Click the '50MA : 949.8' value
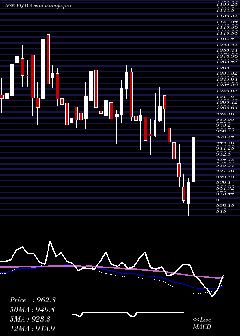 [32, 310]
